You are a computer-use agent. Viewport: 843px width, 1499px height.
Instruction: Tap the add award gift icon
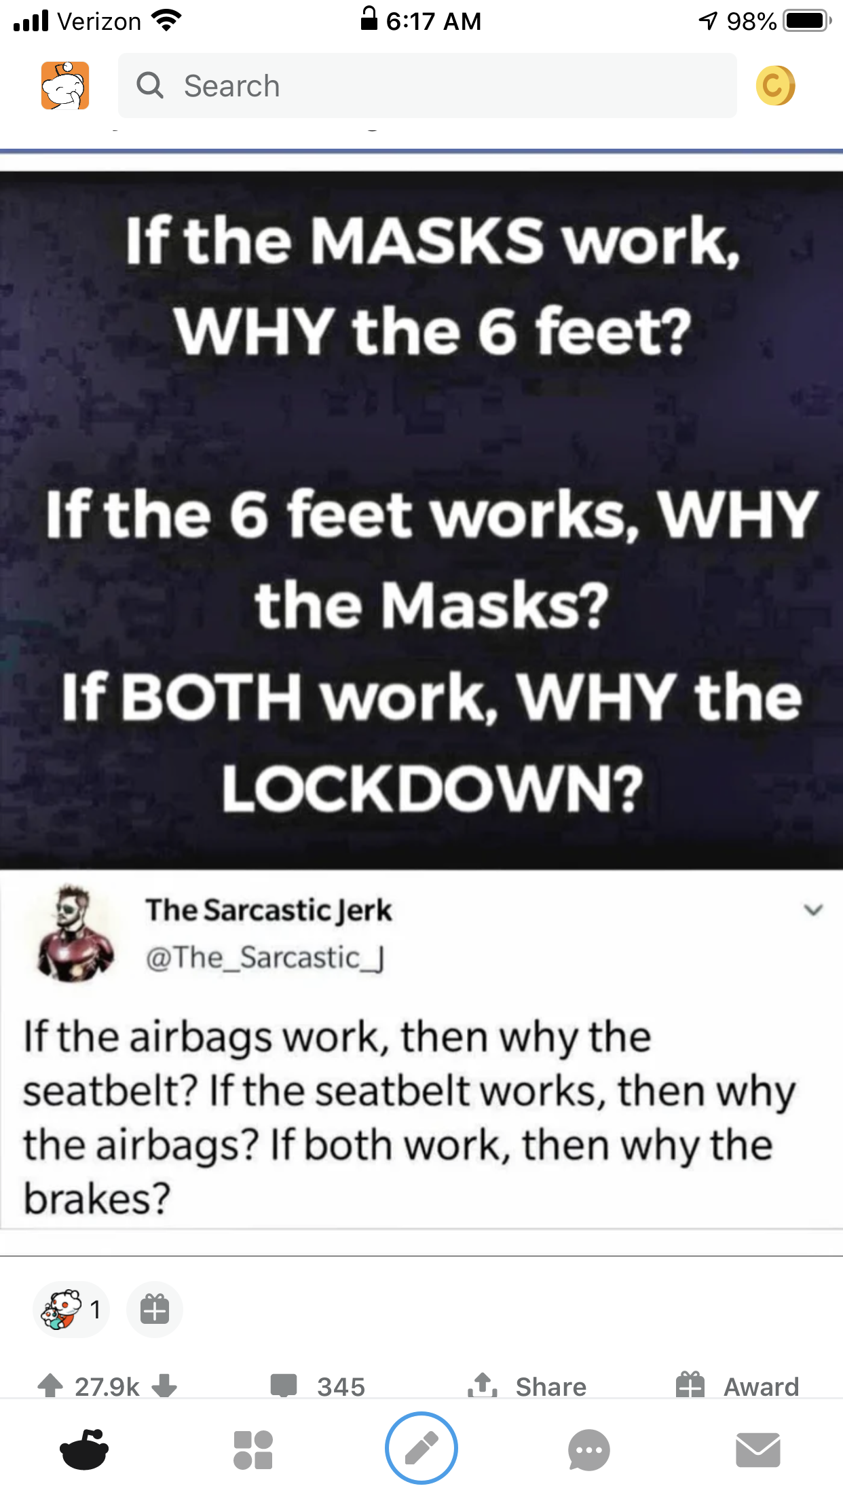(155, 1309)
